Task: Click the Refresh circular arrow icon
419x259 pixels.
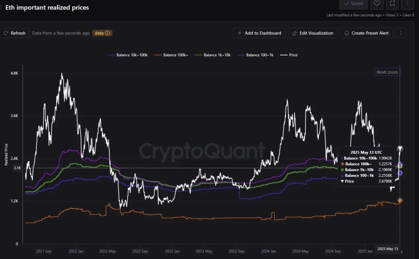Action: point(5,33)
